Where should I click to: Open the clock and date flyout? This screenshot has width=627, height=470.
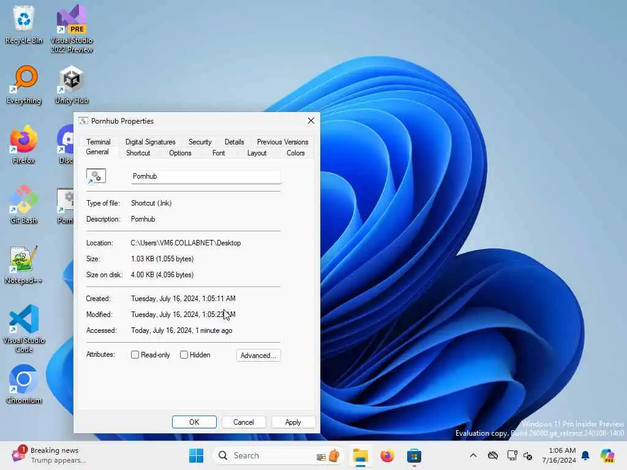[x=559, y=455]
